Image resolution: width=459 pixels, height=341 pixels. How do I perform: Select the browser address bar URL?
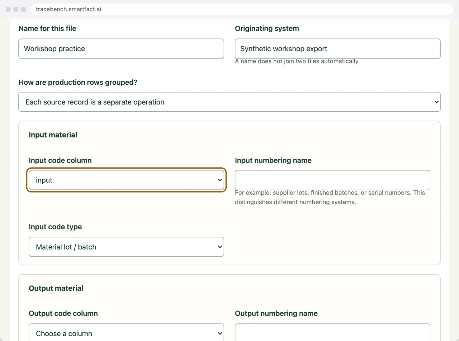pos(68,9)
